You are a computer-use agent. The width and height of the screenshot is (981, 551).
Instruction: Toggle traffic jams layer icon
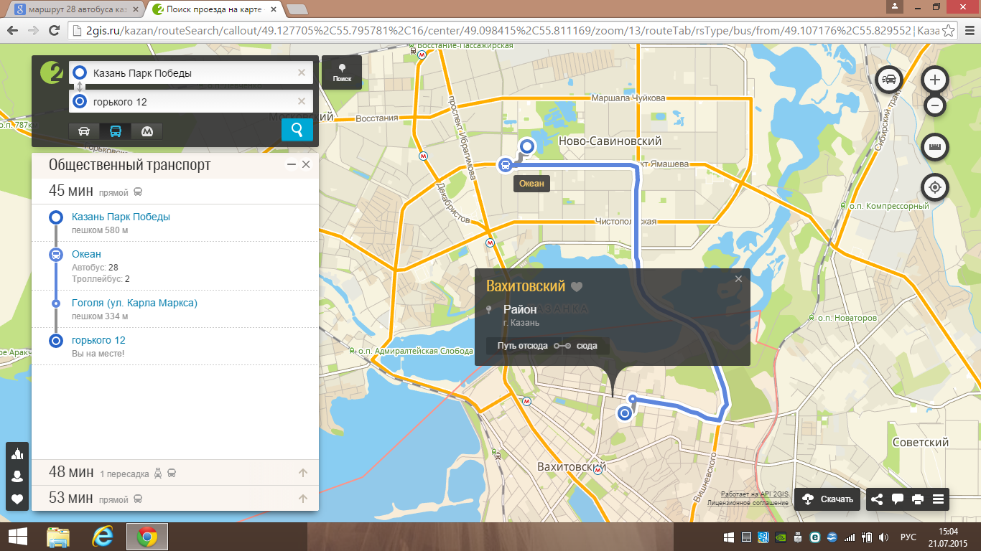click(891, 78)
